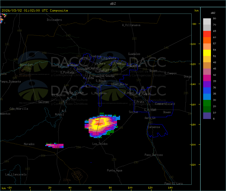226x191 pixels.
Task: Click the El_Desvio location label
Action: click(59, 95)
